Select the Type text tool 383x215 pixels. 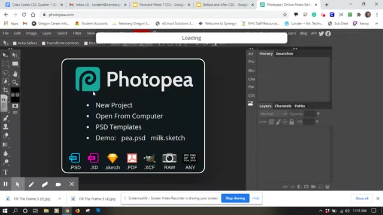[x=5, y=172]
